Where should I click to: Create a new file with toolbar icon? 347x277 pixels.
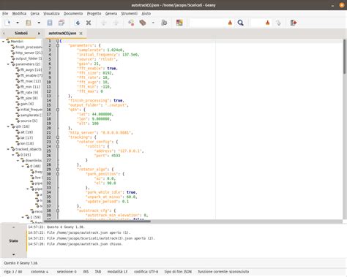click(7, 23)
